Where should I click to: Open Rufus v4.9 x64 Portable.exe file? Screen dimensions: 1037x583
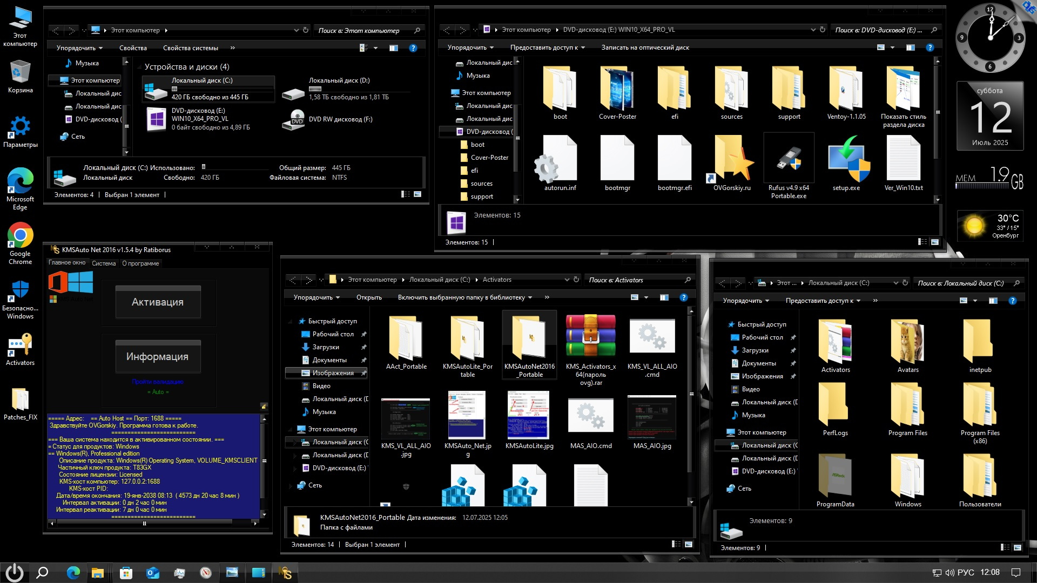pyautogui.click(x=789, y=160)
